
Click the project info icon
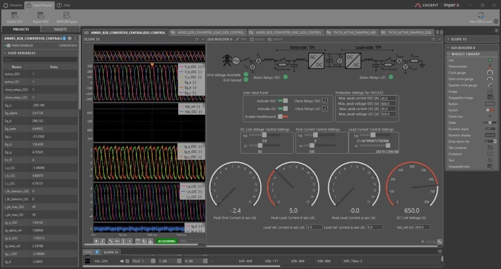[x=64, y=38]
